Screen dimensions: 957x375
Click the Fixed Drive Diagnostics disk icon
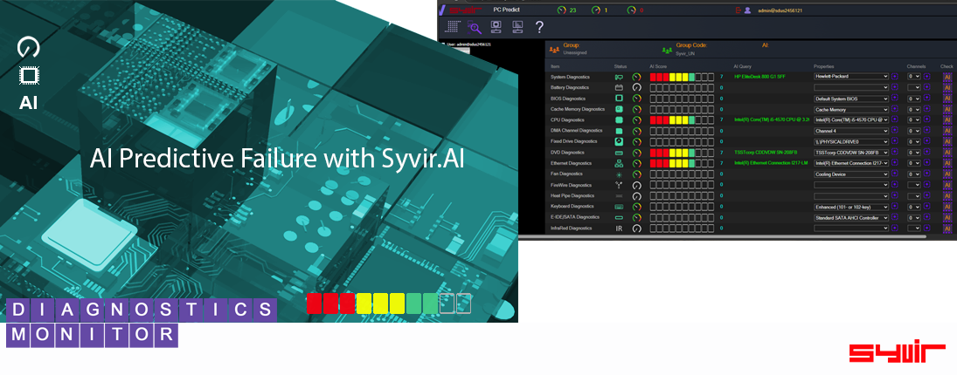[619, 141]
